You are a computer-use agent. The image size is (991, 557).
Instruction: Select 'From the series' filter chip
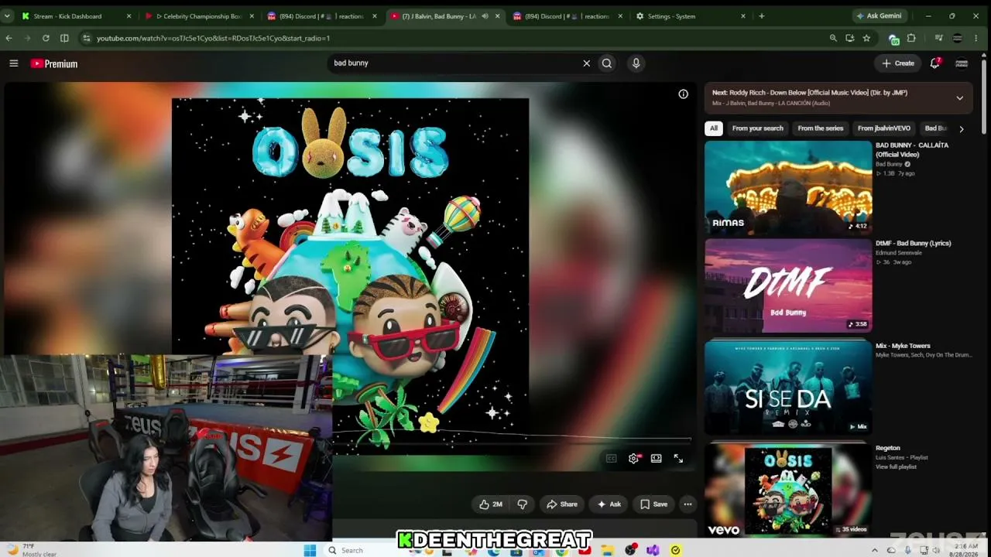[x=821, y=128]
